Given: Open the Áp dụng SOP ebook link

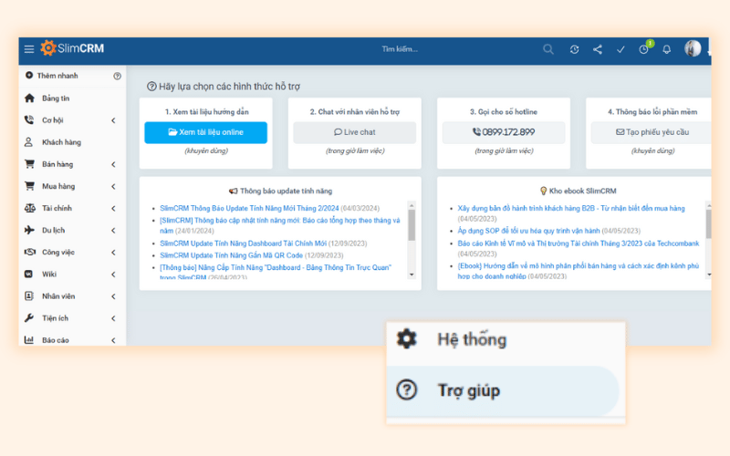Looking at the screenshot, I should (529, 231).
